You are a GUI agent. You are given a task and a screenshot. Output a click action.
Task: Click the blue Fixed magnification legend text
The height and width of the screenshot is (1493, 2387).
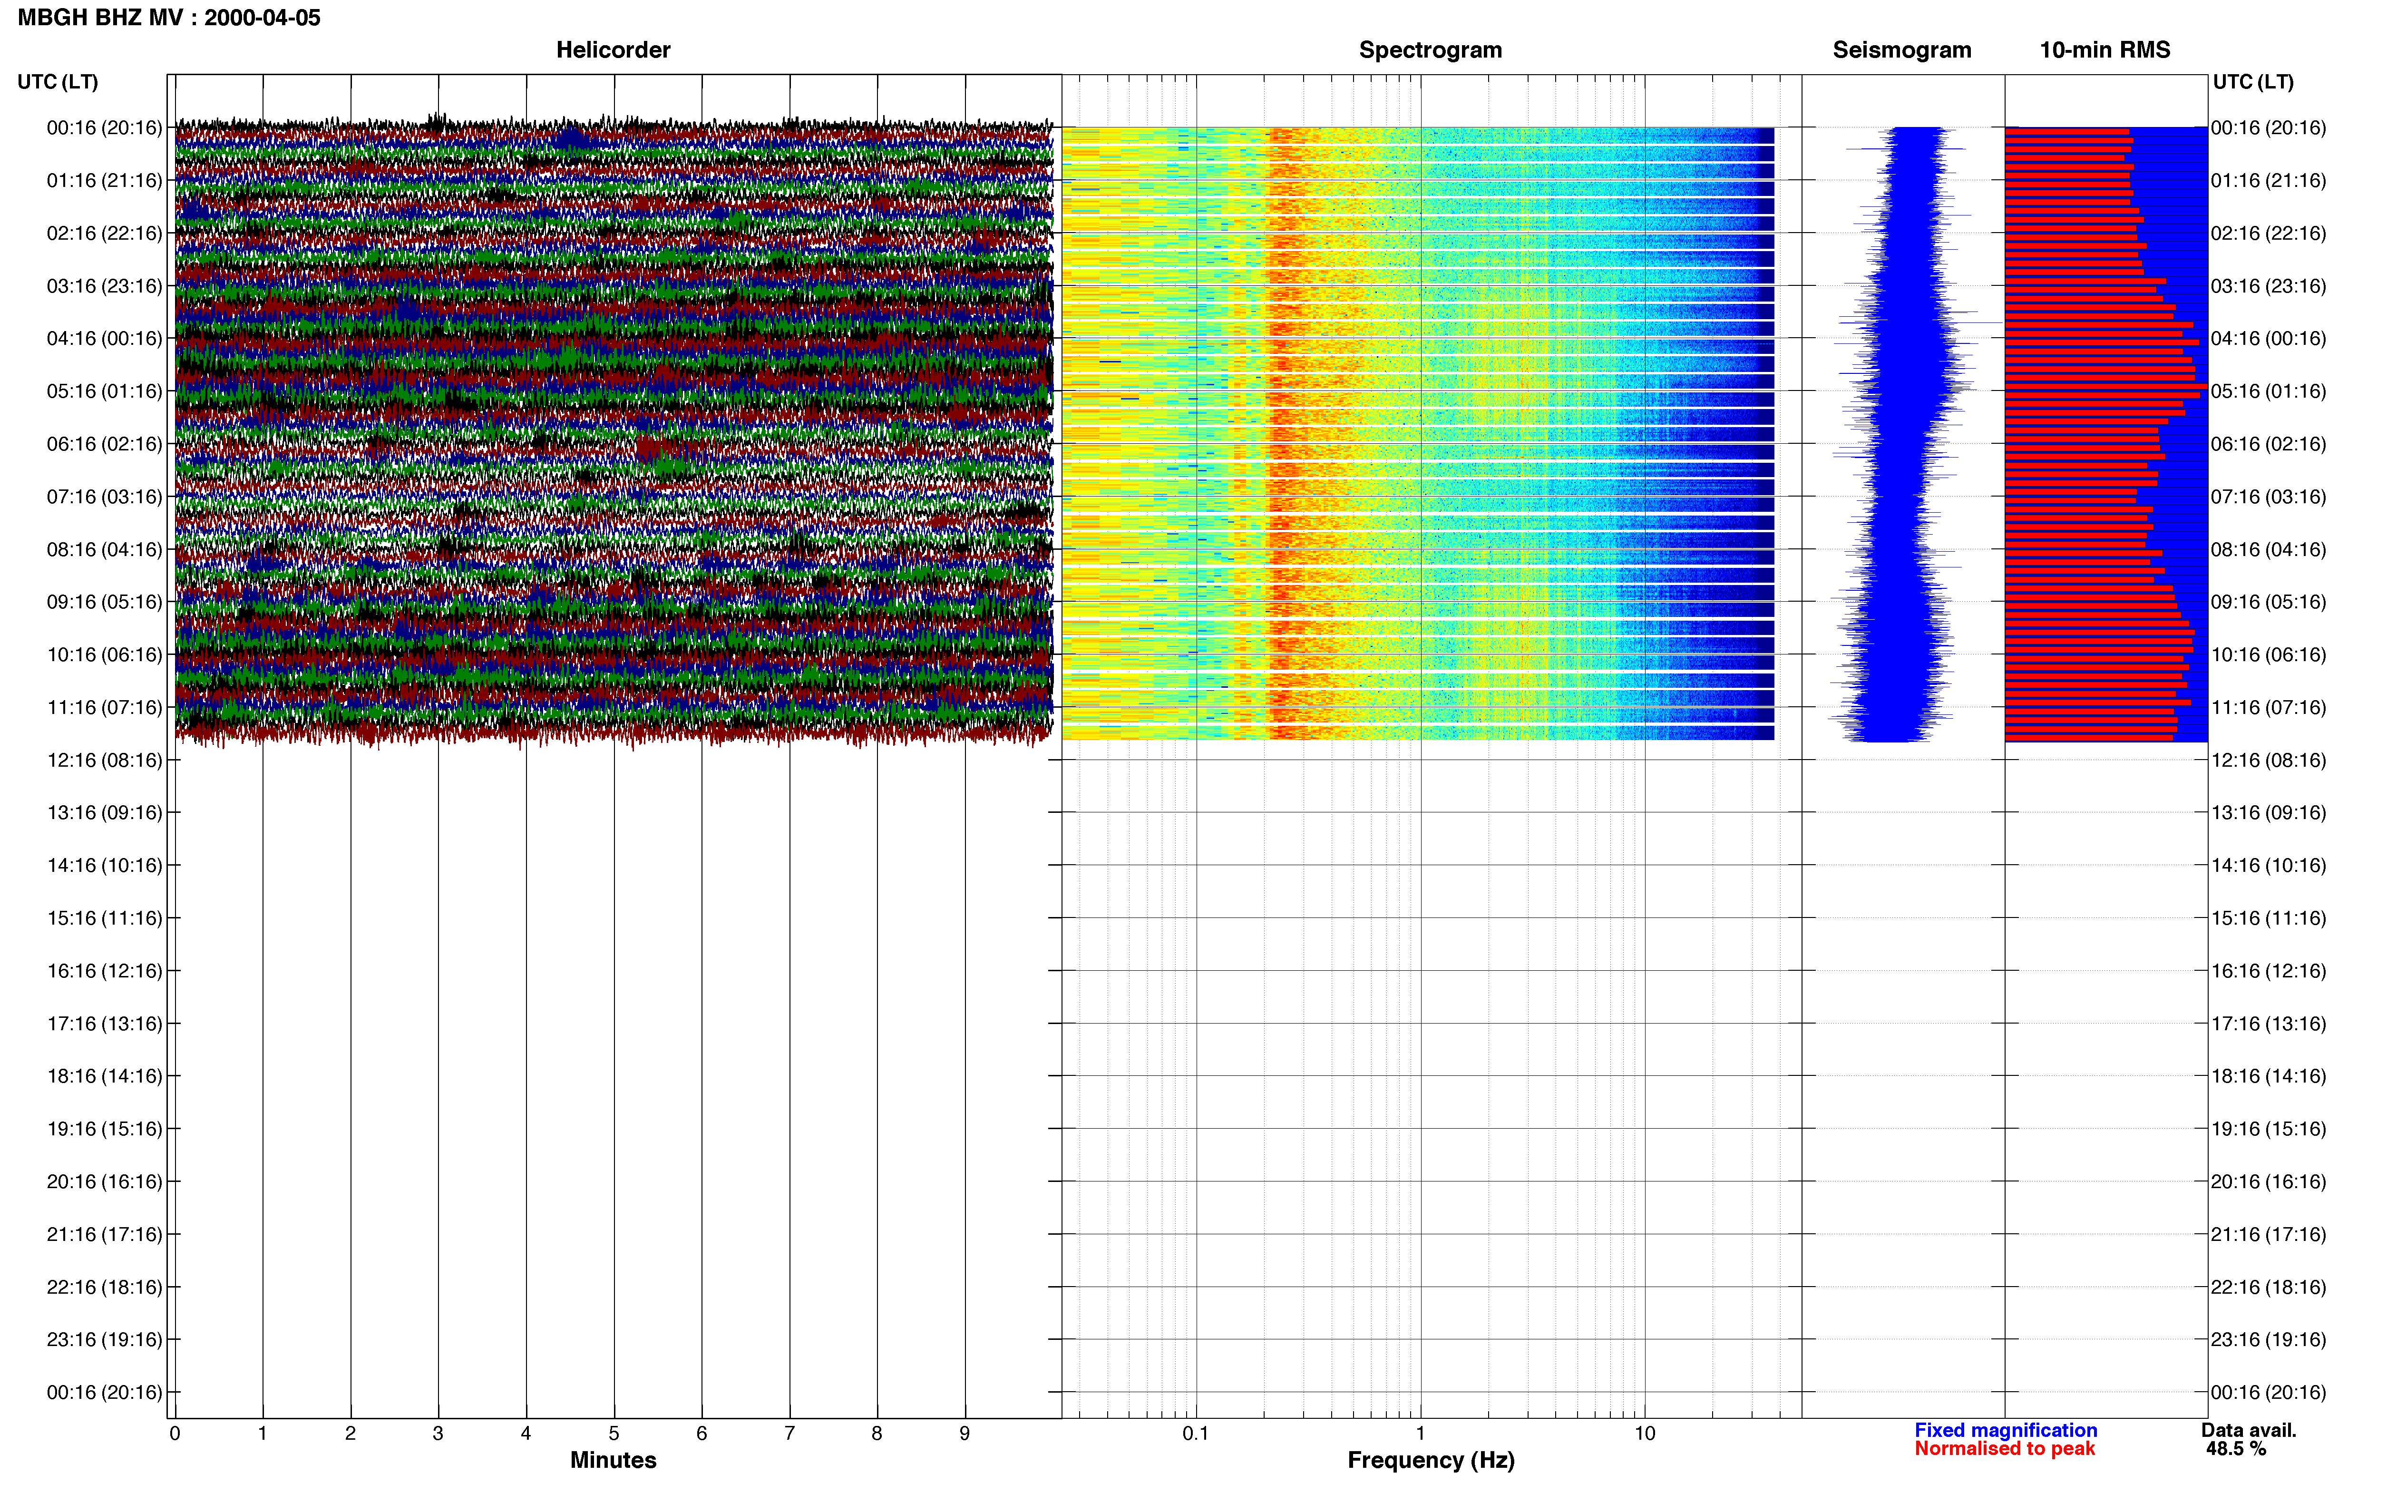[2006, 1431]
